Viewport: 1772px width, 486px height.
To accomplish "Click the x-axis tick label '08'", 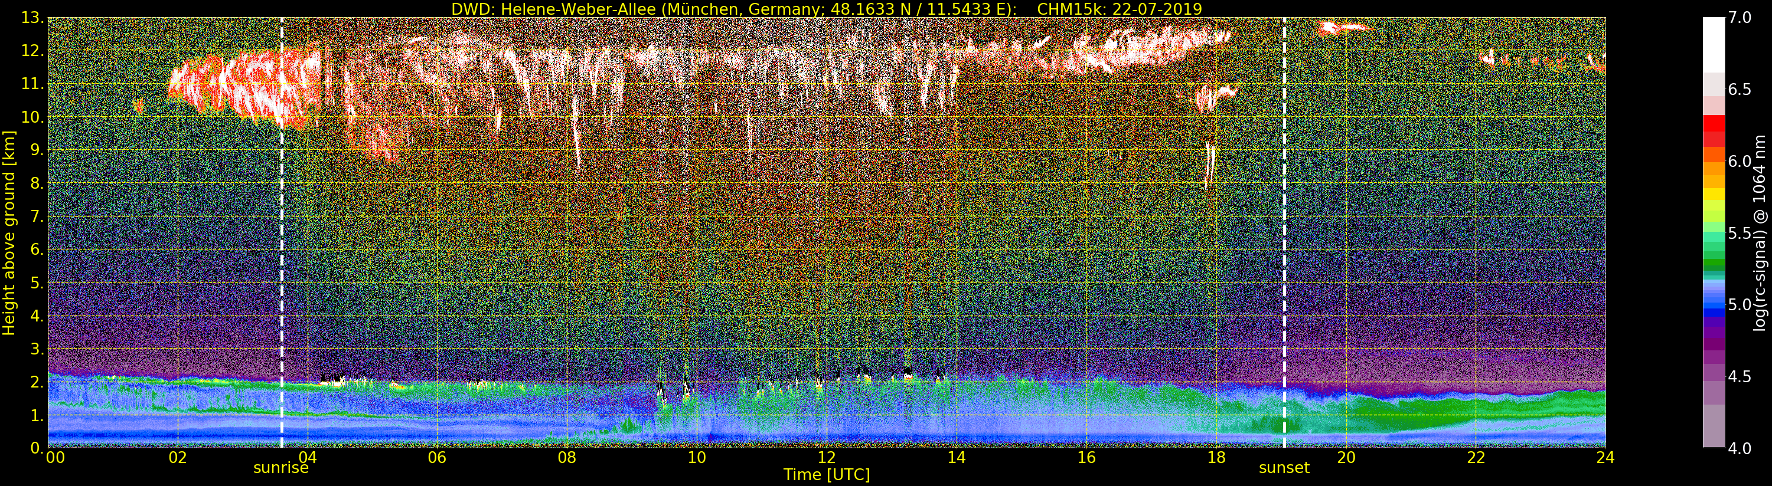I will coord(567,458).
